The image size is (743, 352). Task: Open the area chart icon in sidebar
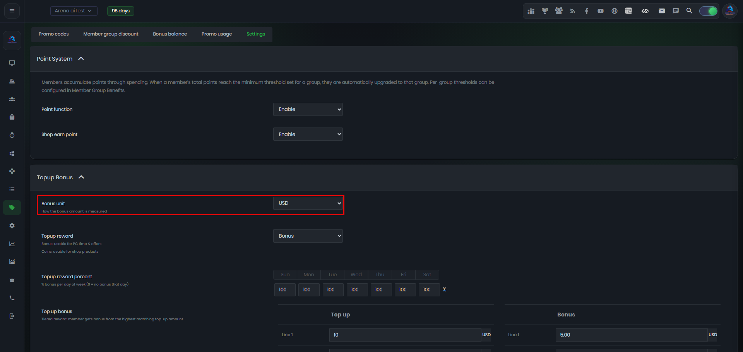point(12,262)
